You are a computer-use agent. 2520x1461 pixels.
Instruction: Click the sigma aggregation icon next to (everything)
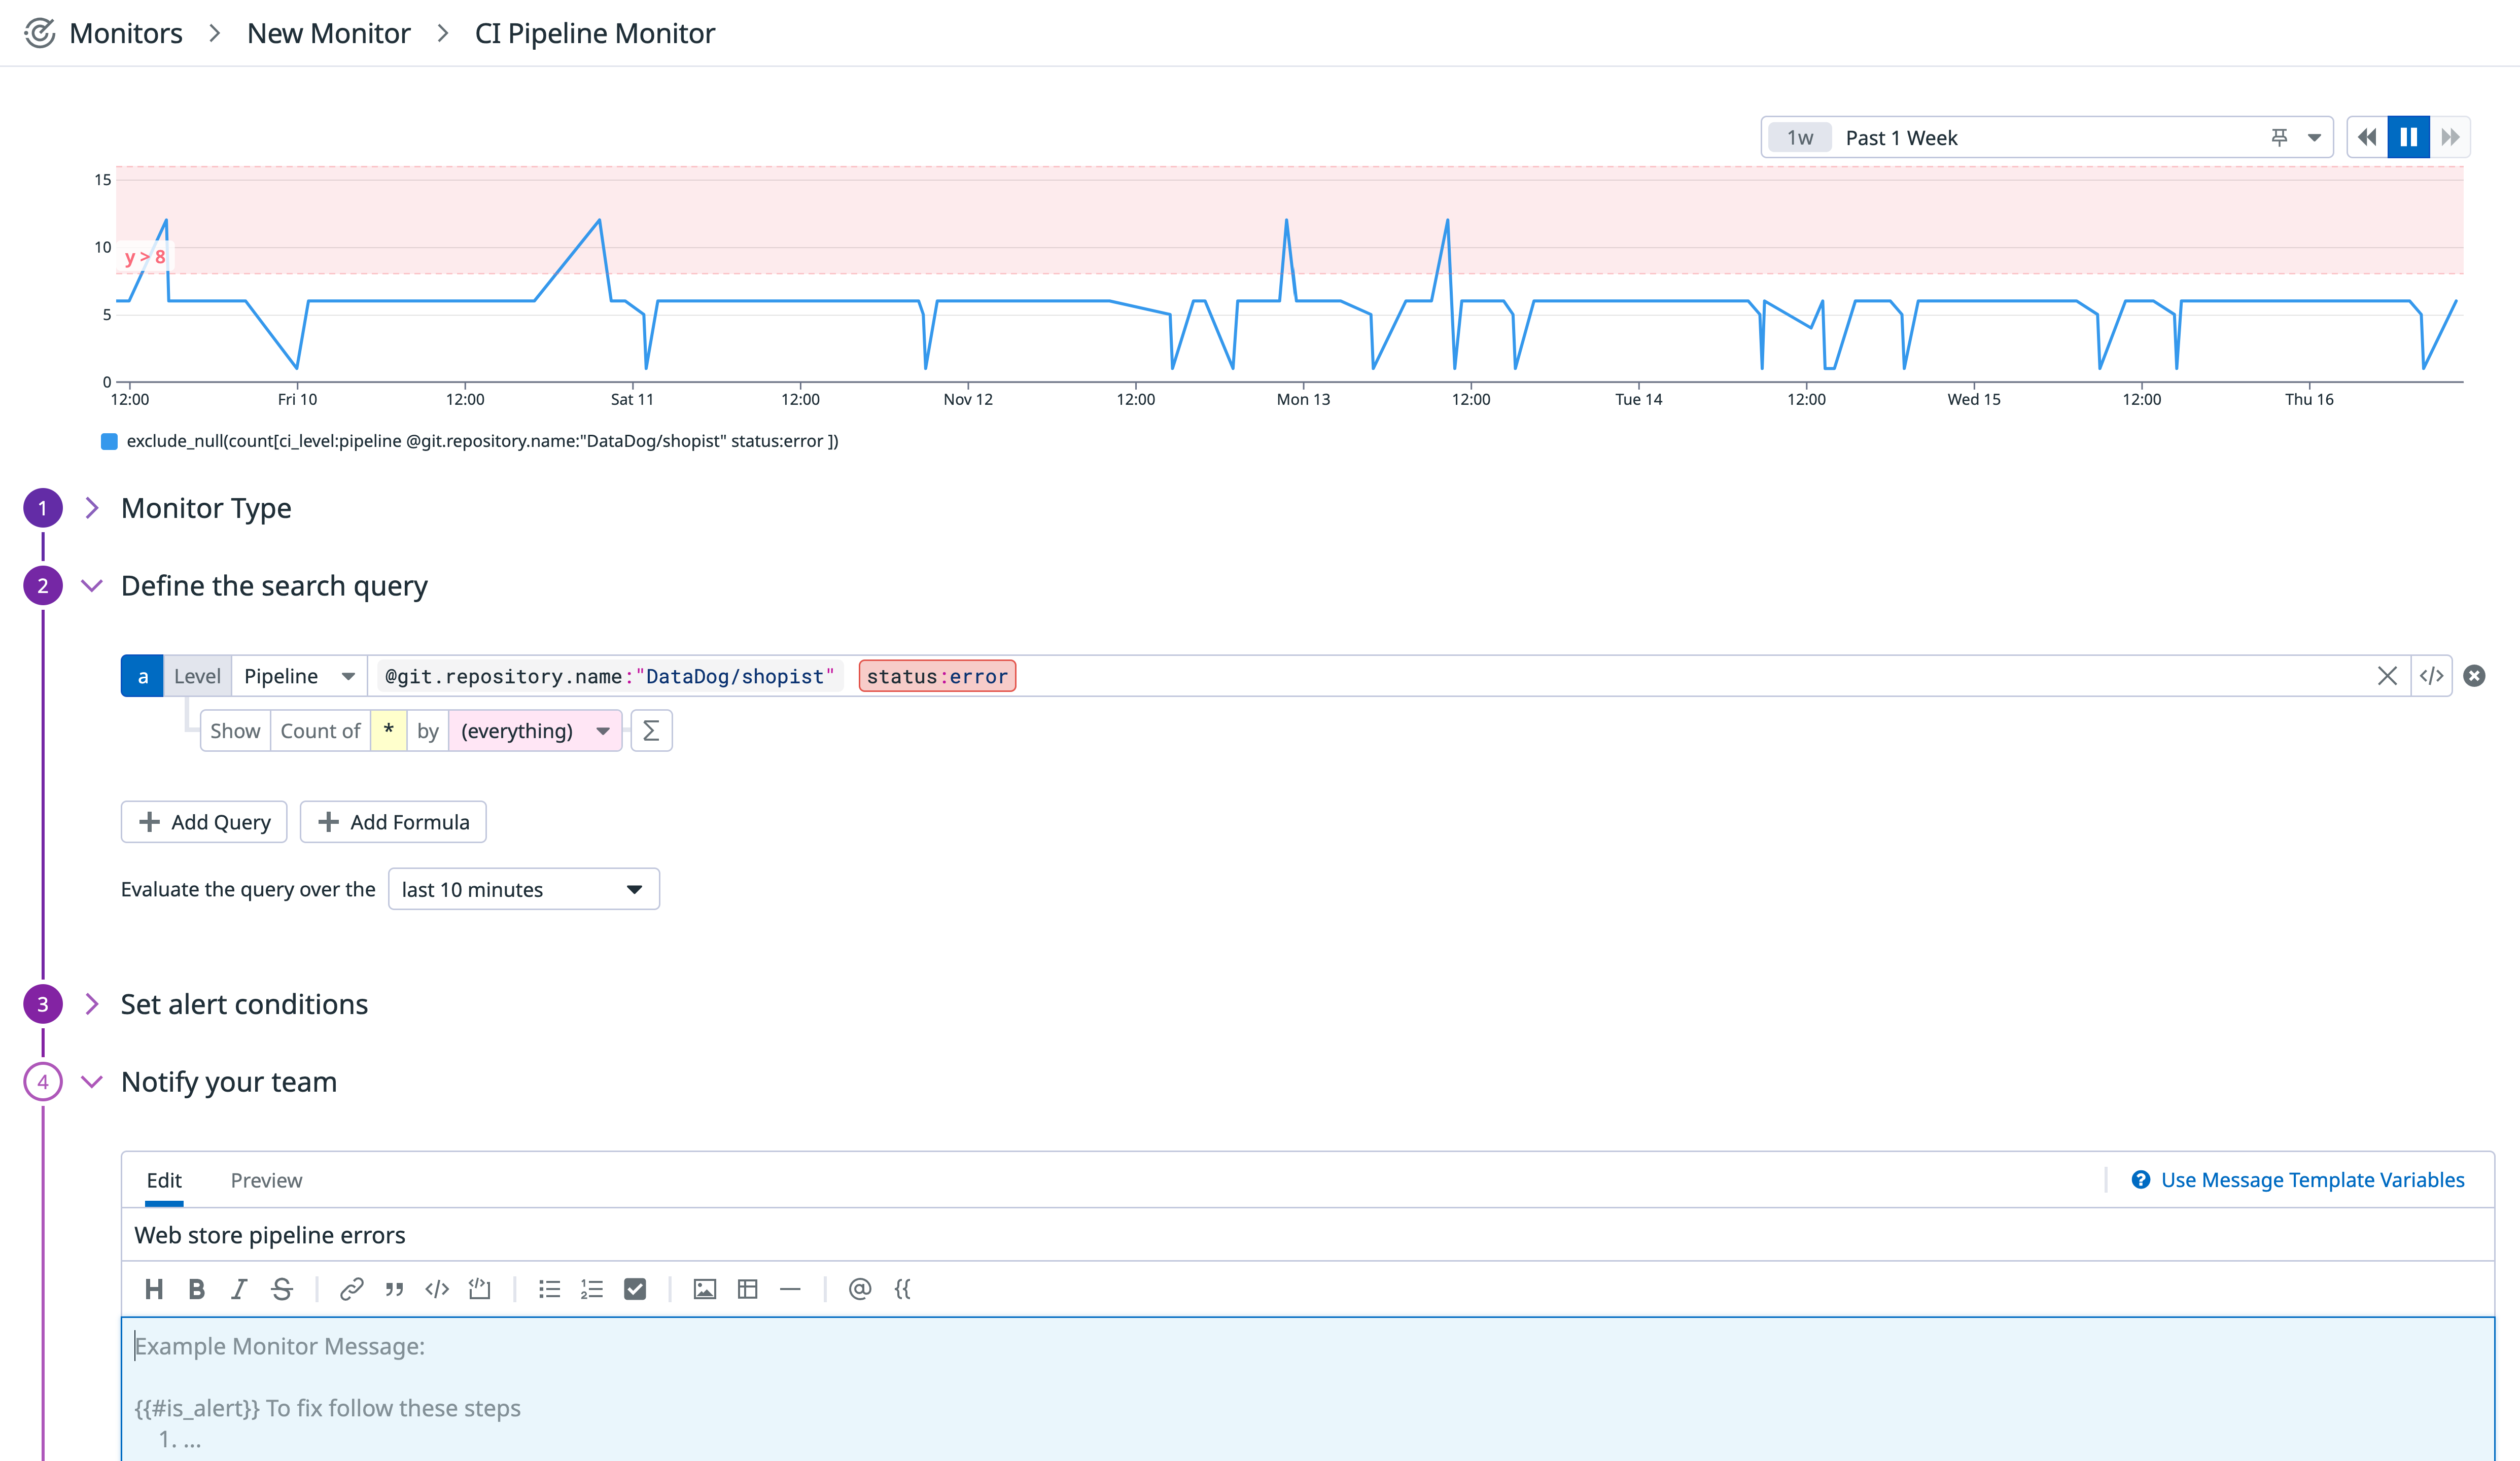[x=651, y=731]
